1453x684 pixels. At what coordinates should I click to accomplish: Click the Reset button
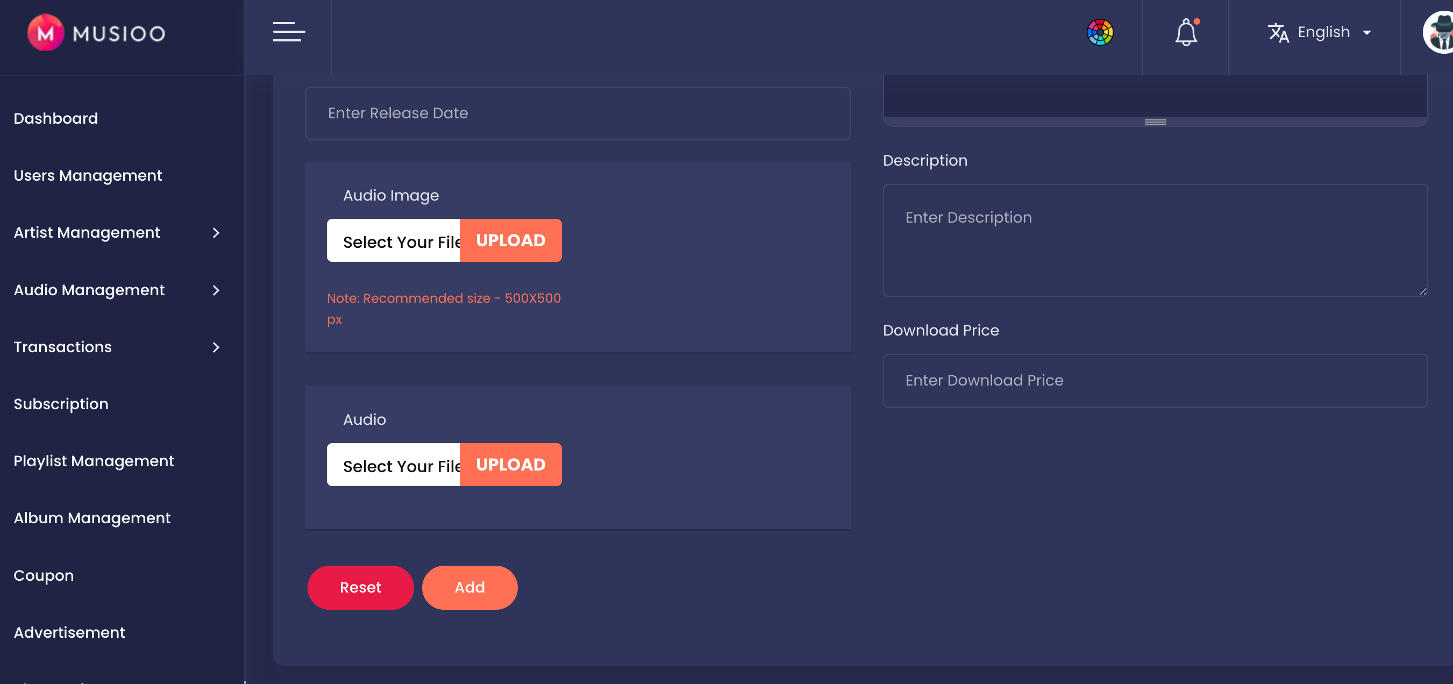[x=360, y=587]
